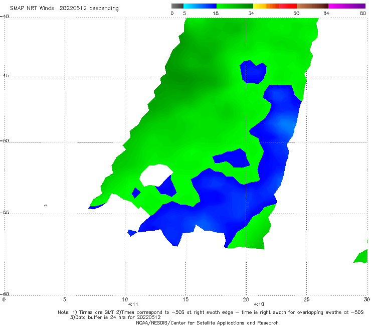Click the longitude axis label '15'
This screenshot has width=371, height=326.
[185, 299]
